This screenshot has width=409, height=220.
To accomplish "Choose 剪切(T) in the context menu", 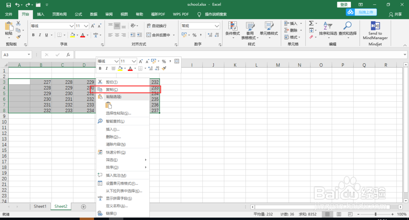I will pos(123,82).
